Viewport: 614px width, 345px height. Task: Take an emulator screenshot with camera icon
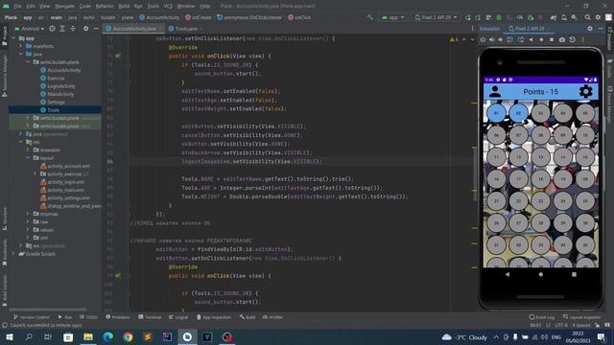[562, 40]
